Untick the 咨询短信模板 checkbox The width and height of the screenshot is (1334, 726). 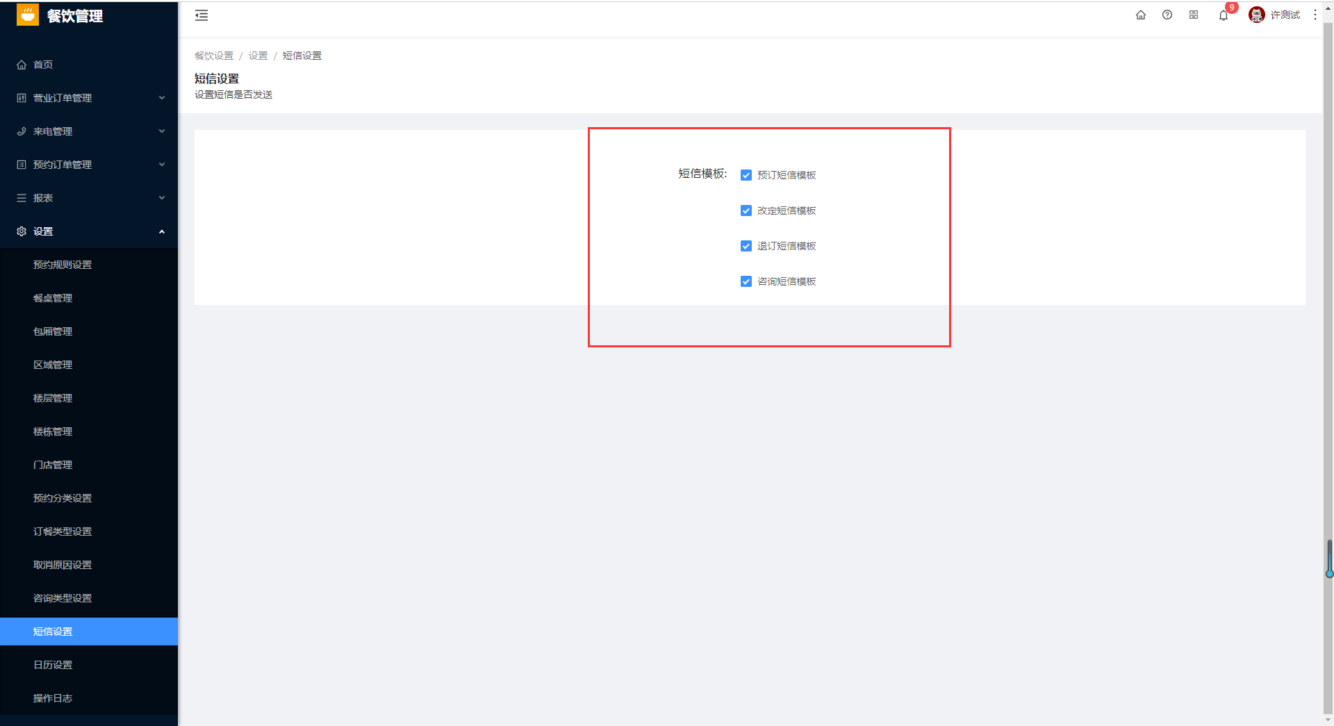coord(746,281)
